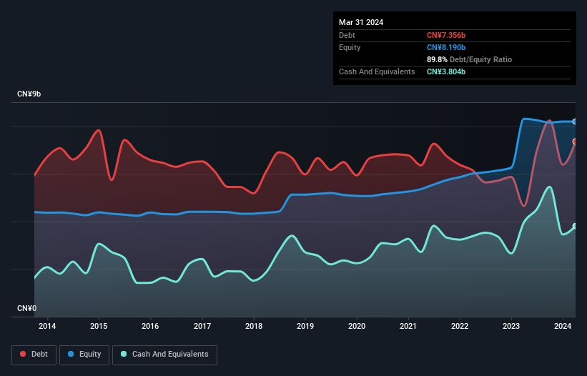Click the CN¥8.190b equity value
The width and height of the screenshot is (587, 376).
[x=446, y=47]
